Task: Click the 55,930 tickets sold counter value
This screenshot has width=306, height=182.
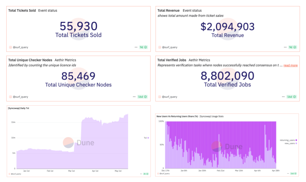Action: pyautogui.click(x=79, y=26)
